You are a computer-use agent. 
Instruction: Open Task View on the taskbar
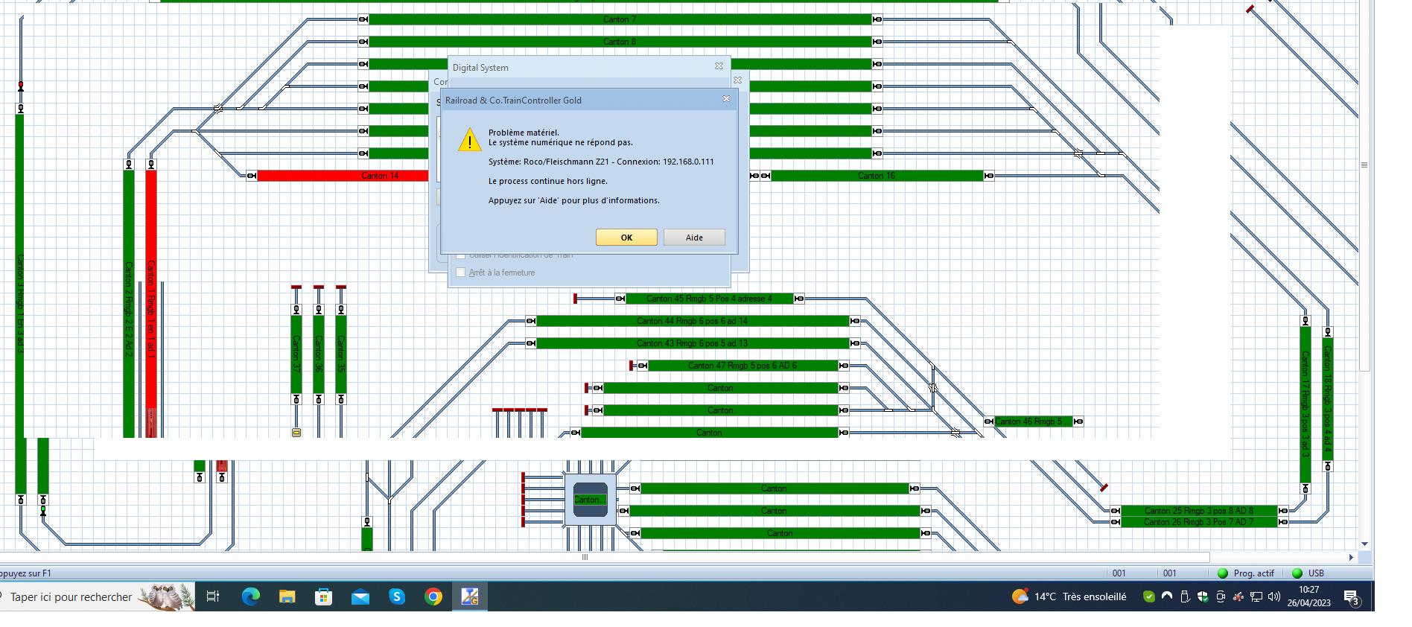coord(213,596)
